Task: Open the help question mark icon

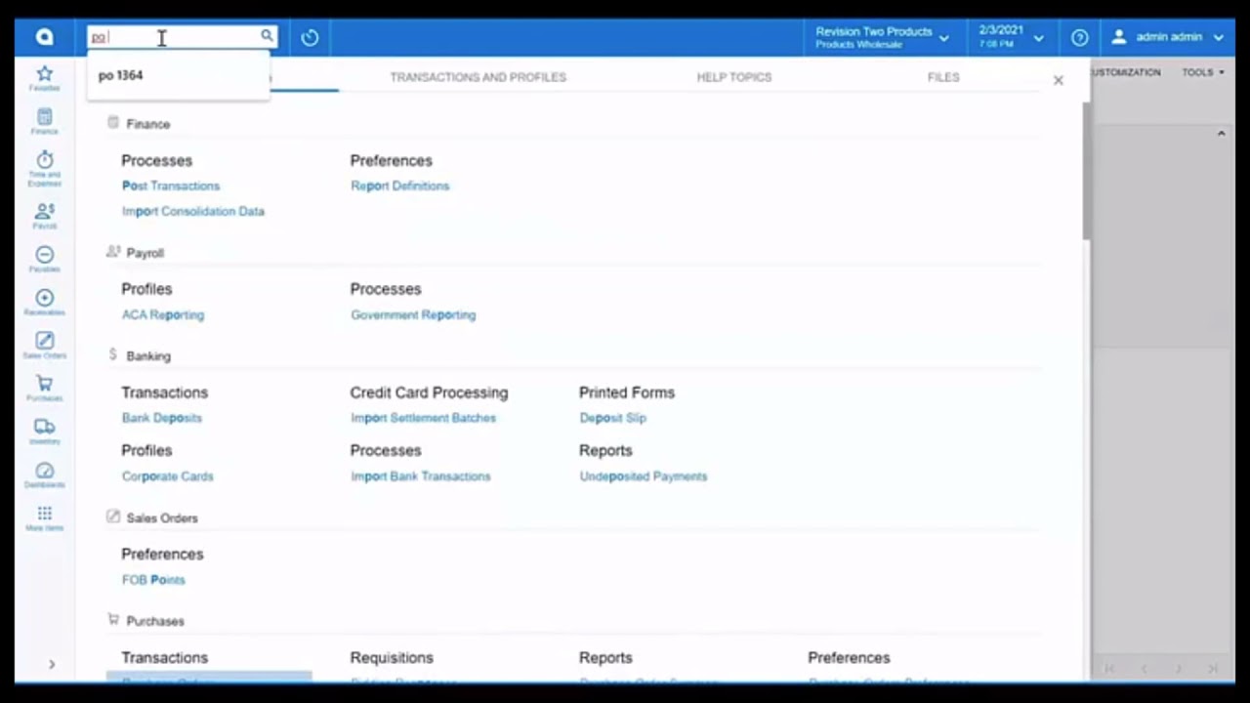Action: pos(1079,37)
